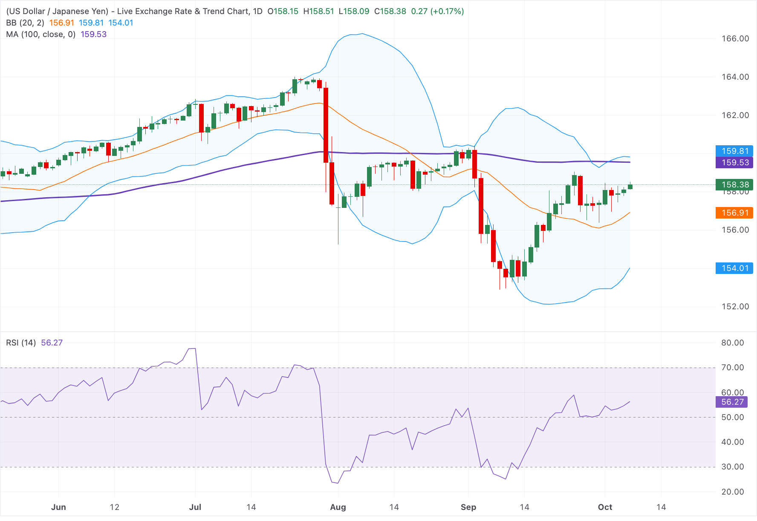Click the purple 159.53 MA legend value
The width and height of the screenshot is (757, 521).
(94, 34)
